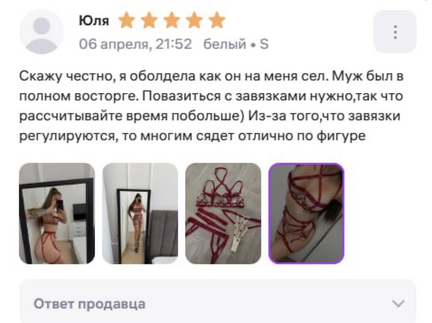Click the first rating star

[x=127, y=20]
